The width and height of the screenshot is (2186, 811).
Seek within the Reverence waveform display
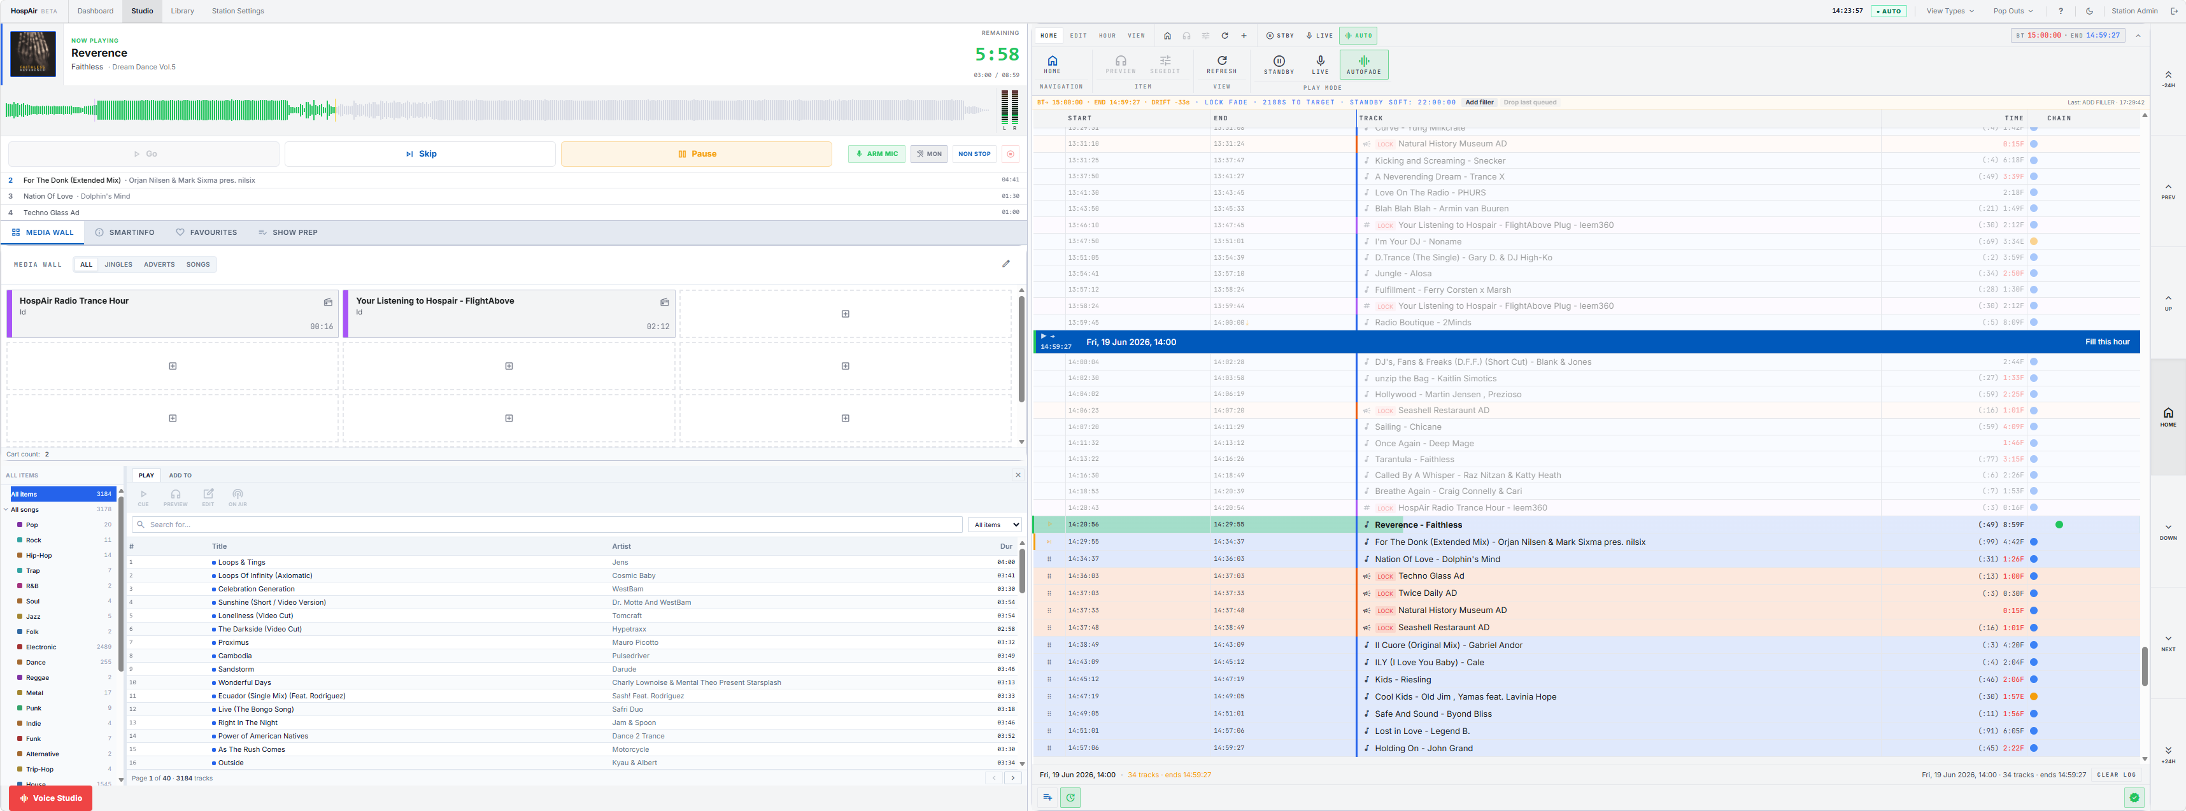[497, 109]
